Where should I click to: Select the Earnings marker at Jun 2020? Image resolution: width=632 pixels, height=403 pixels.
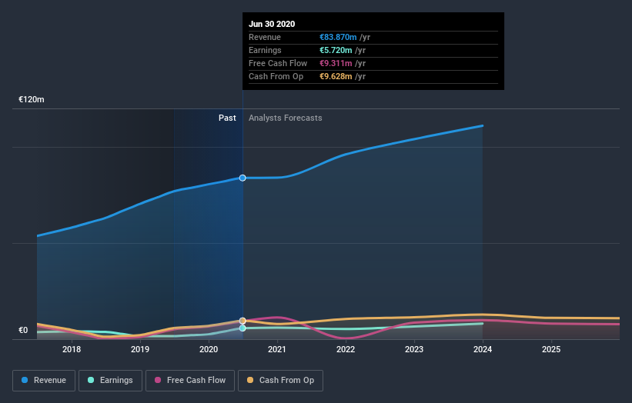[x=242, y=328]
